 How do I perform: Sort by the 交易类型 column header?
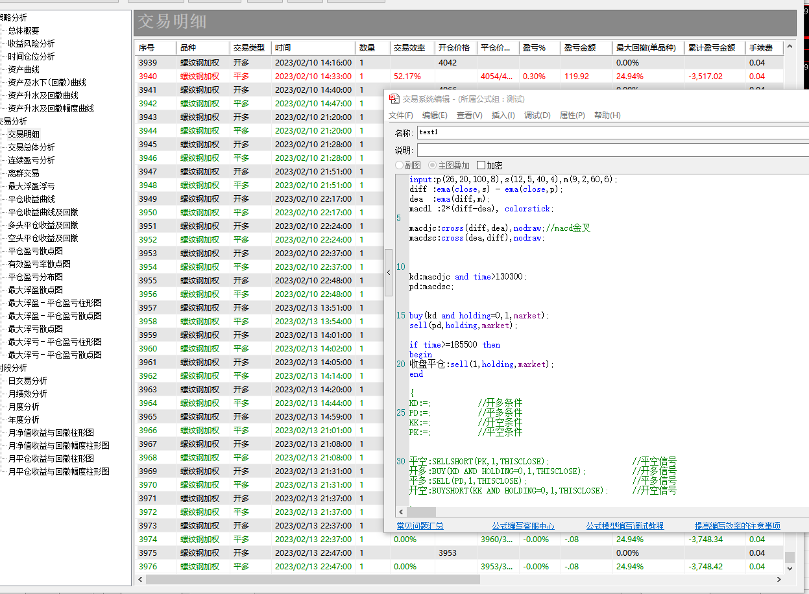(x=250, y=48)
